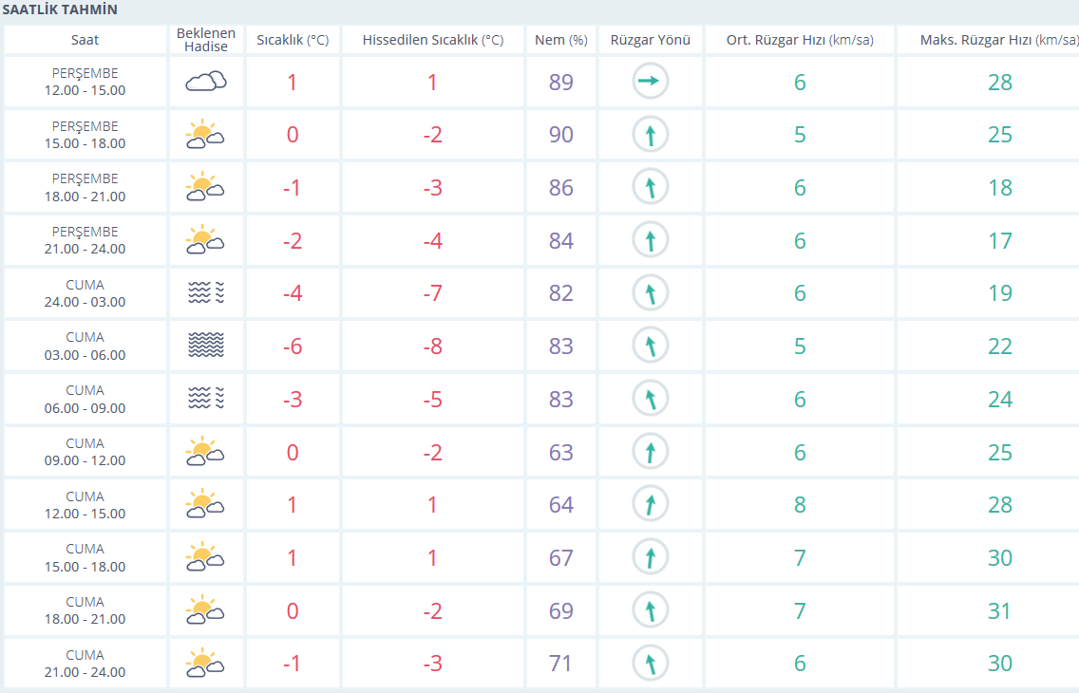Click the partly sunny icon for Perşembe 15.00 - 18.00
Viewport: 1079px width, 693px height.
click(x=205, y=135)
